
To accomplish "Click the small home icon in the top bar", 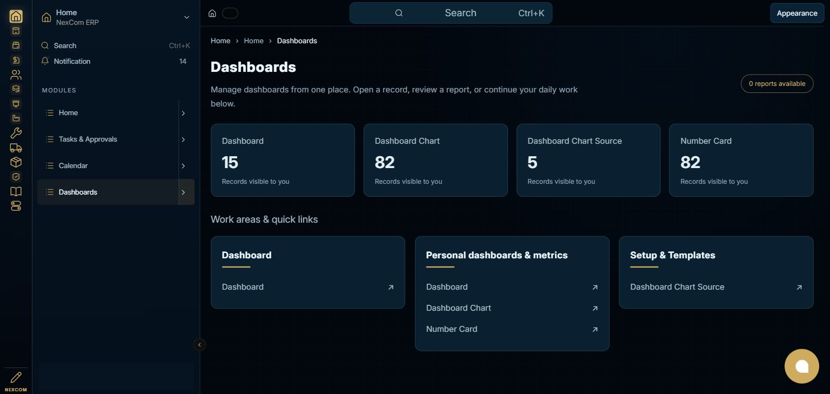I will point(212,14).
